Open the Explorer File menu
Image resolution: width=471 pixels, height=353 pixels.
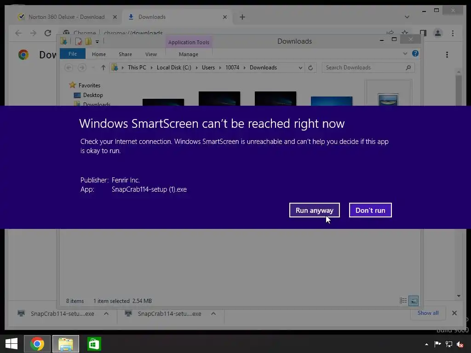pos(73,54)
